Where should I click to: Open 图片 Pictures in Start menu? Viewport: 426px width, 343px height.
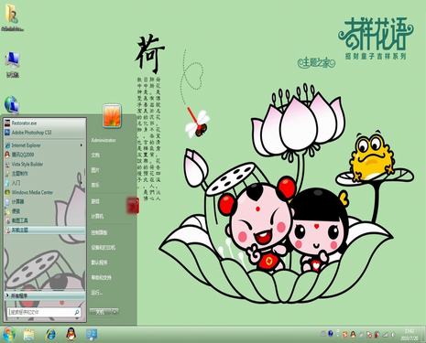point(95,170)
